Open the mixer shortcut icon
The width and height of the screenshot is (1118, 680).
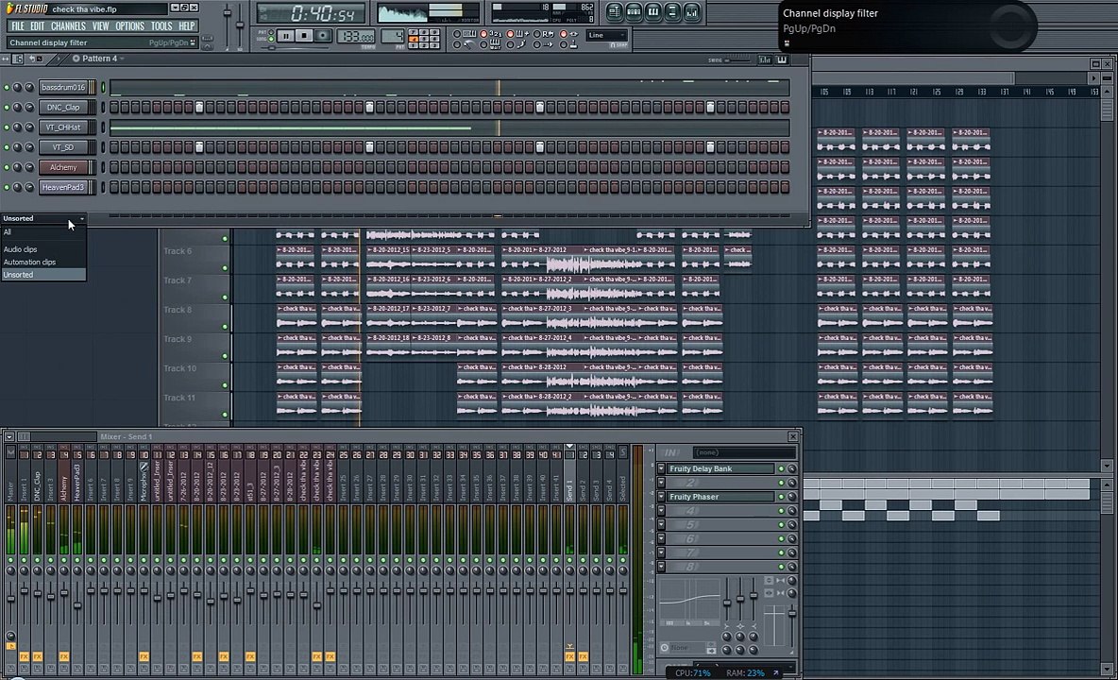coord(691,12)
